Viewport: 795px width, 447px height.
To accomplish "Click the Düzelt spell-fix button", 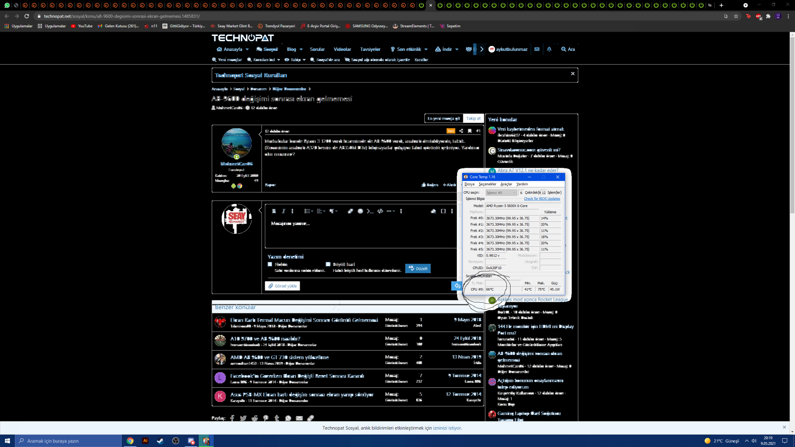I will pyautogui.click(x=418, y=269).
